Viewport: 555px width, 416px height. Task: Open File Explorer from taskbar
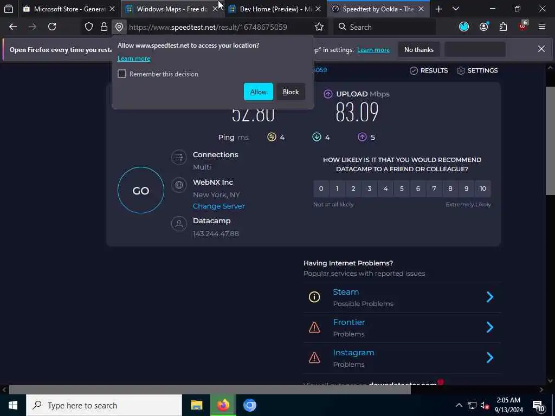[x=196, y=405]
